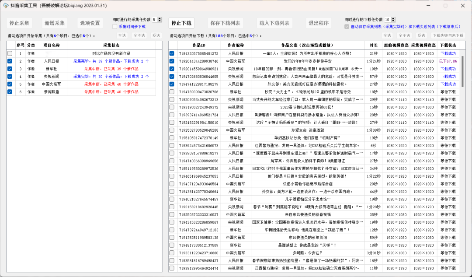Screen dimensions: 472x277
Task: Click the 原始视频宽高 column header
Action: (396, 45)
